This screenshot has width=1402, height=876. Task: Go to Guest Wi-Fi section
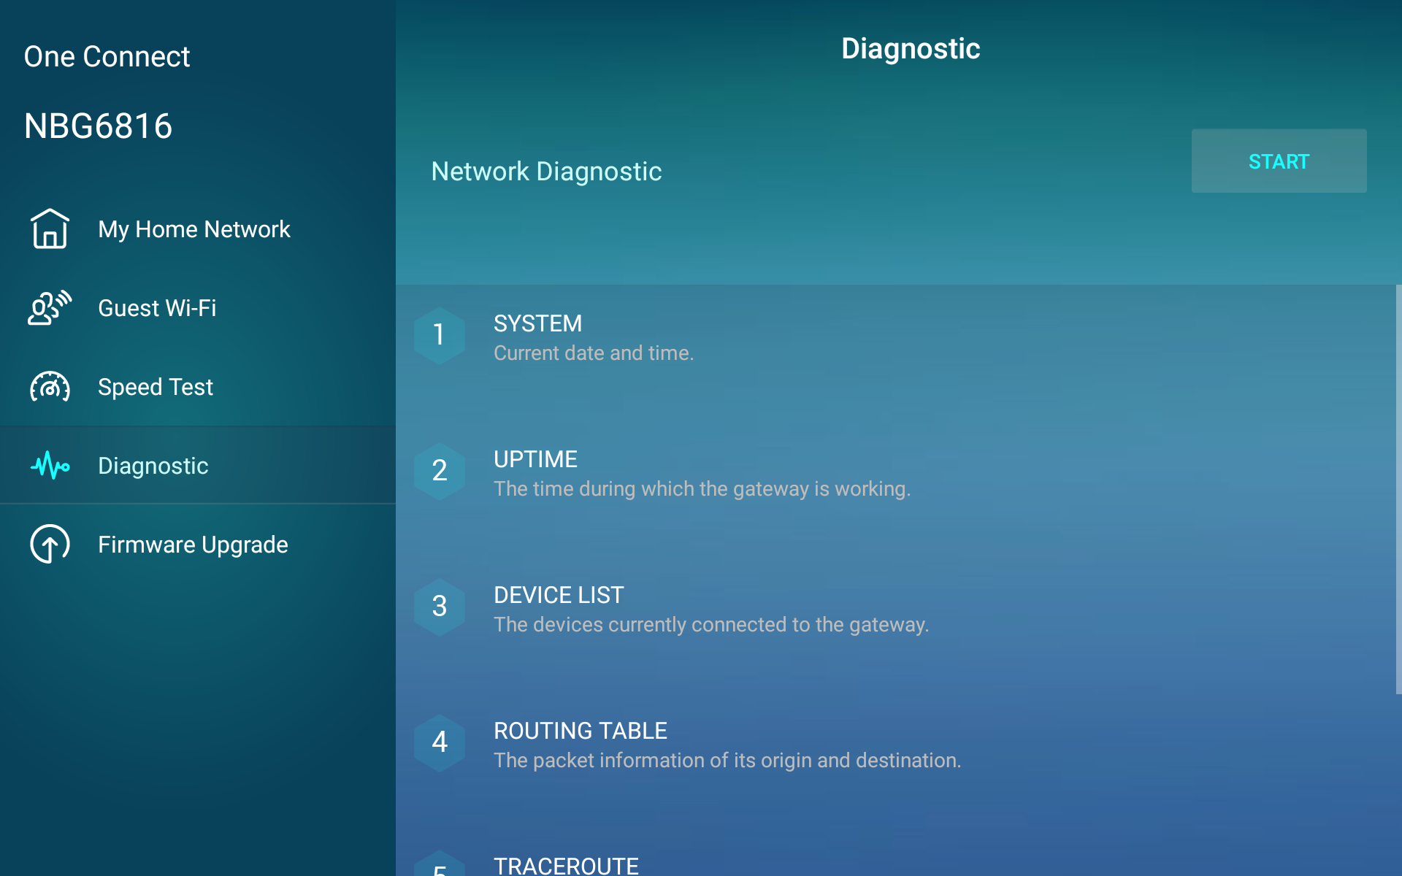157,308
